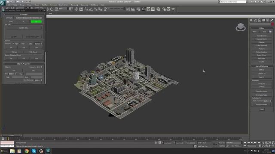Toggle the Set Key mode button
The height and width of the screenshot is (154, 275).
tap(222, 146)
